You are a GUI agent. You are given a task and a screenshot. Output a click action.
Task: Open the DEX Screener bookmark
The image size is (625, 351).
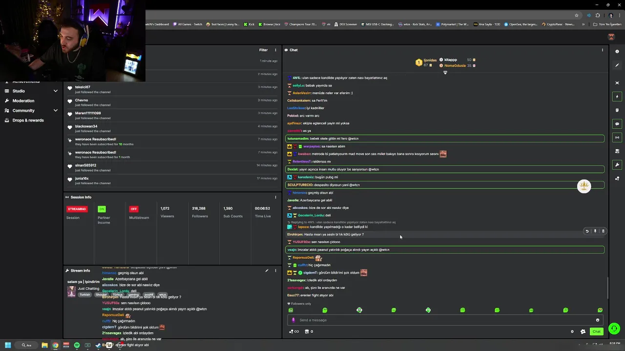point(346,24)
